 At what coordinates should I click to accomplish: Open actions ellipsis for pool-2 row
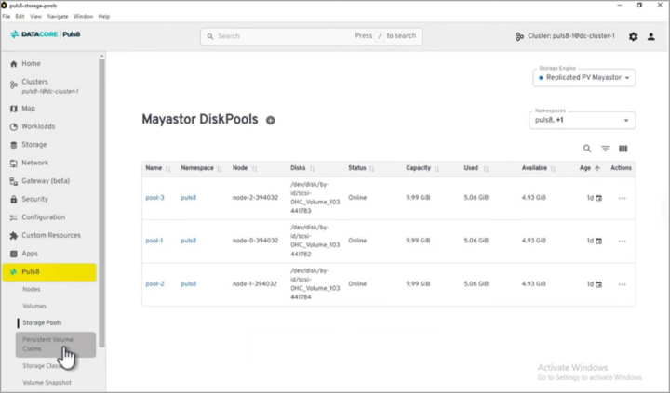point(622,284)
